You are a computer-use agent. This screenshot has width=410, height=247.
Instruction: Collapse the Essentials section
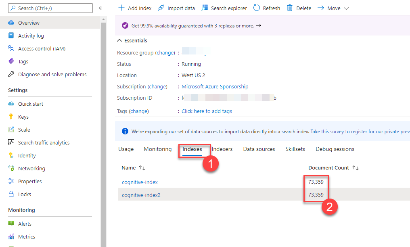120,40
